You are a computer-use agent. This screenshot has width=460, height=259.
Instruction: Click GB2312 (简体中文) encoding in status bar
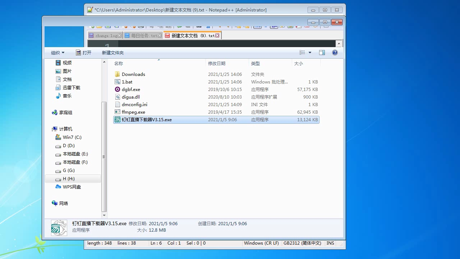point(302,243)
